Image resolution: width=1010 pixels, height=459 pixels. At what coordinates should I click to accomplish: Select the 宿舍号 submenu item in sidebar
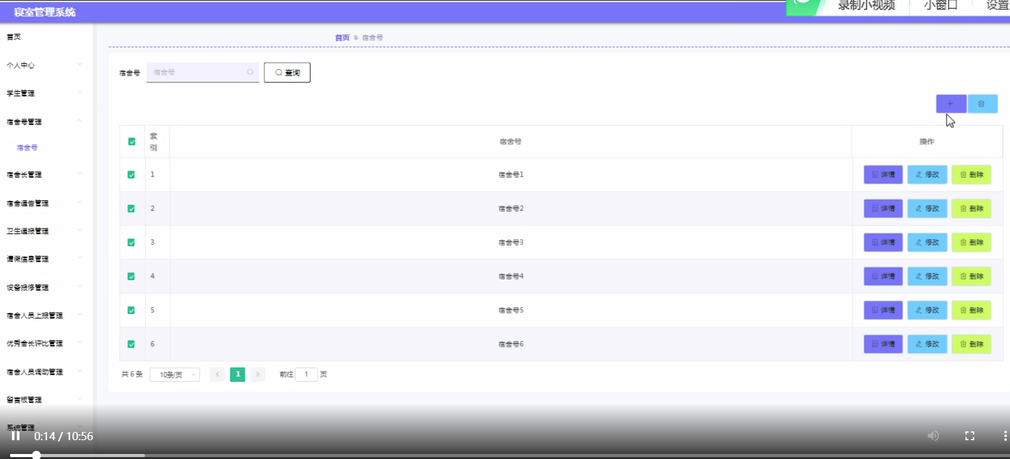[27, 148]
